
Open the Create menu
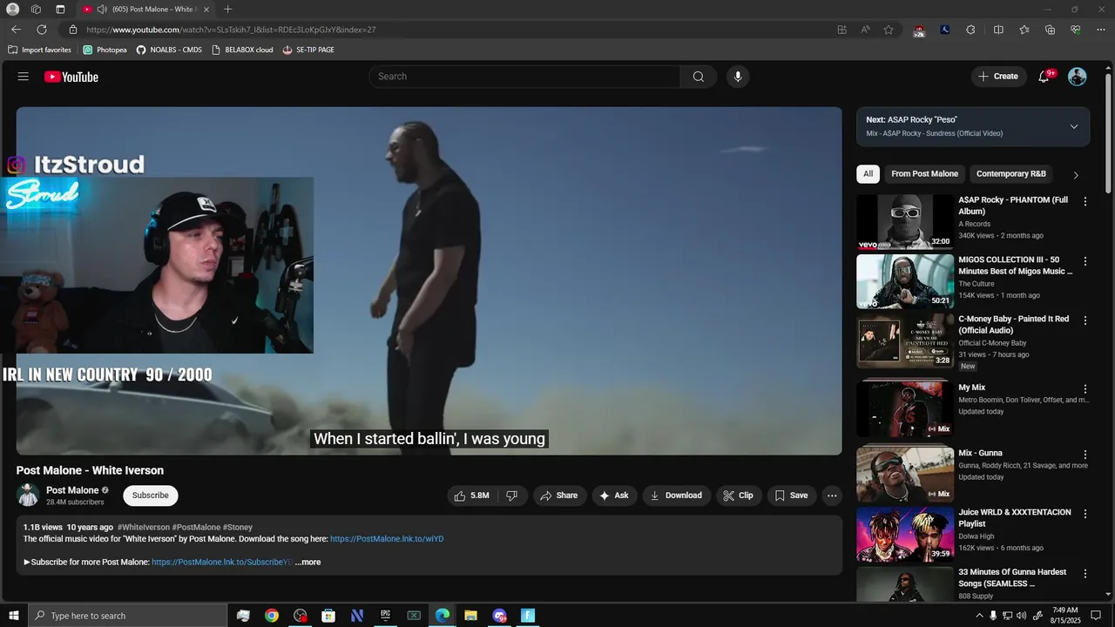(x=998, y=77)
